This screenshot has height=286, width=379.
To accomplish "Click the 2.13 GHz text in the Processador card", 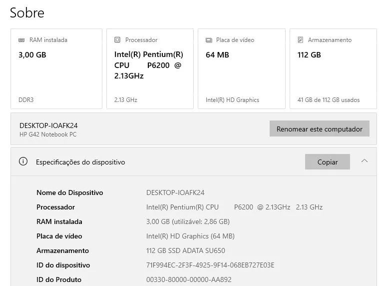I will 126,100.
